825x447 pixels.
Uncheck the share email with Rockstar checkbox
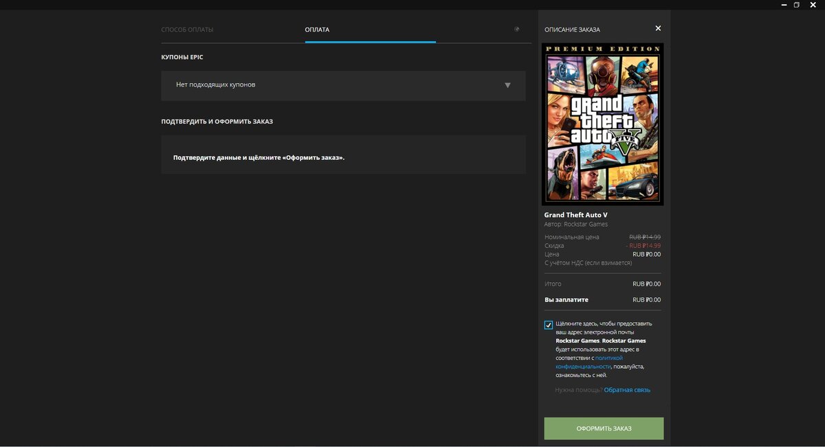point(549,325)
